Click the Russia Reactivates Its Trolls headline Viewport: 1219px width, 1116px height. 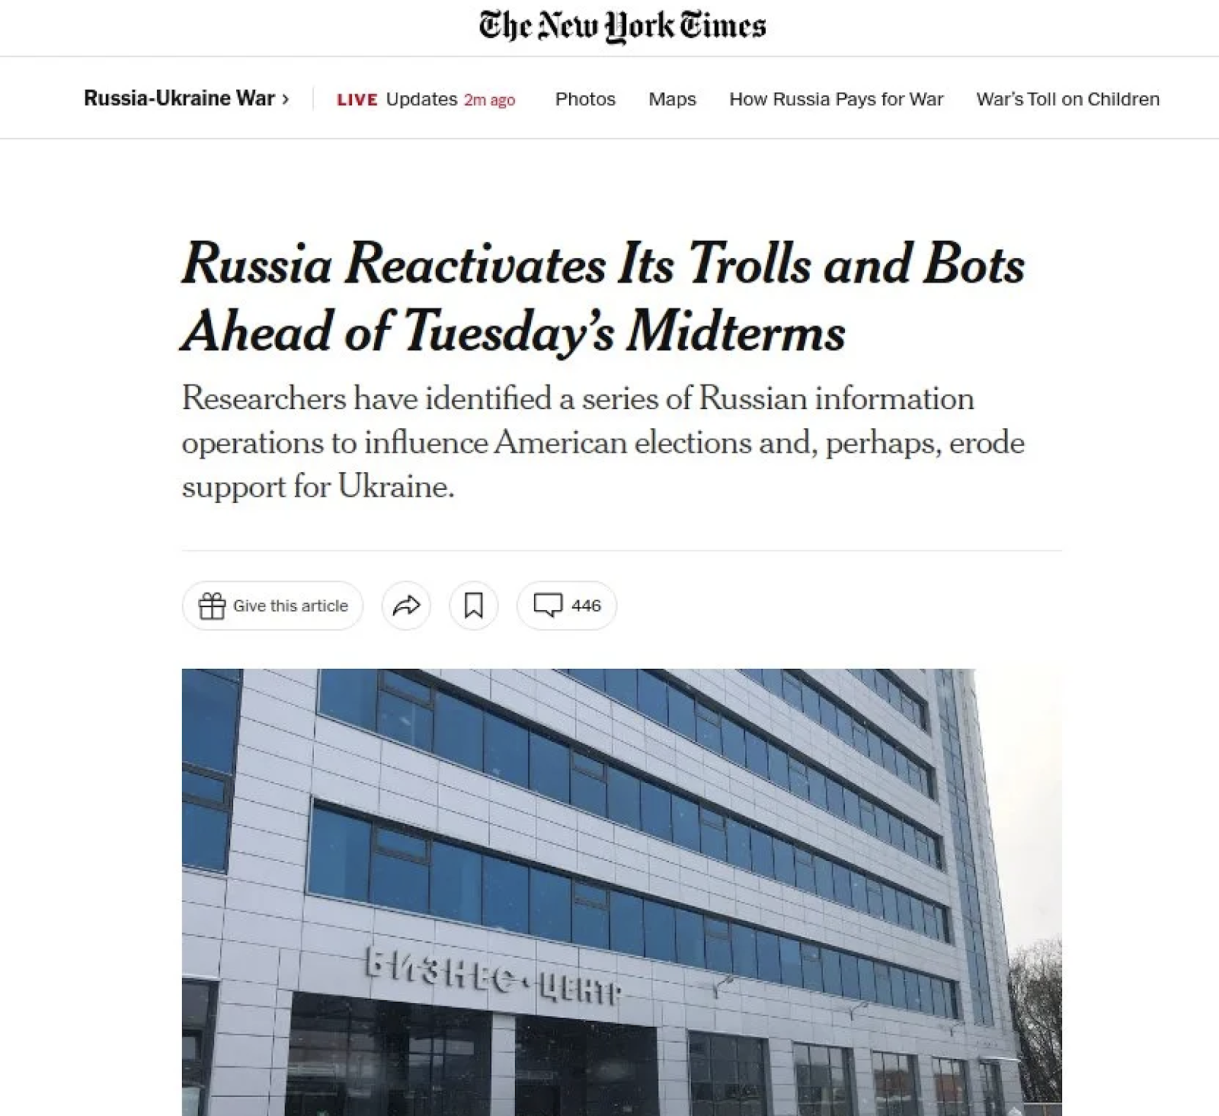[603, 298]
